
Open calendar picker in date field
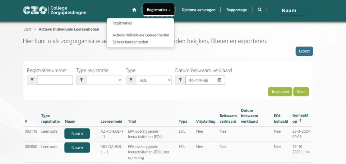point(219,80)
